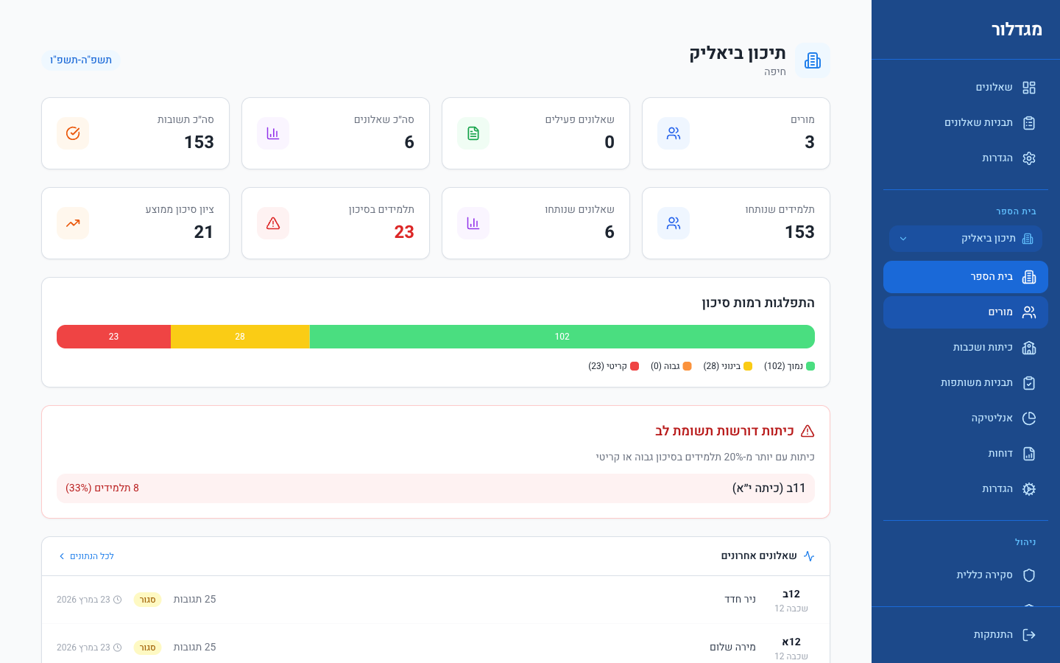Click the people icon on the מורים stat card
This screenshot has width=1060, height=663.
coord(674,133)
